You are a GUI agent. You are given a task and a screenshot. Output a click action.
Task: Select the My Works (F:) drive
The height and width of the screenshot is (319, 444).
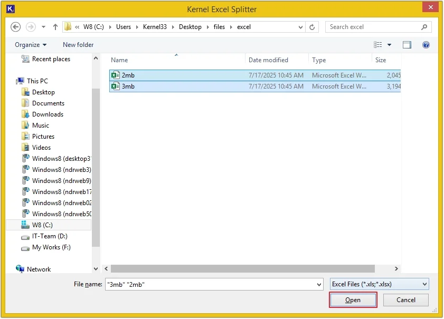[46, 247]
